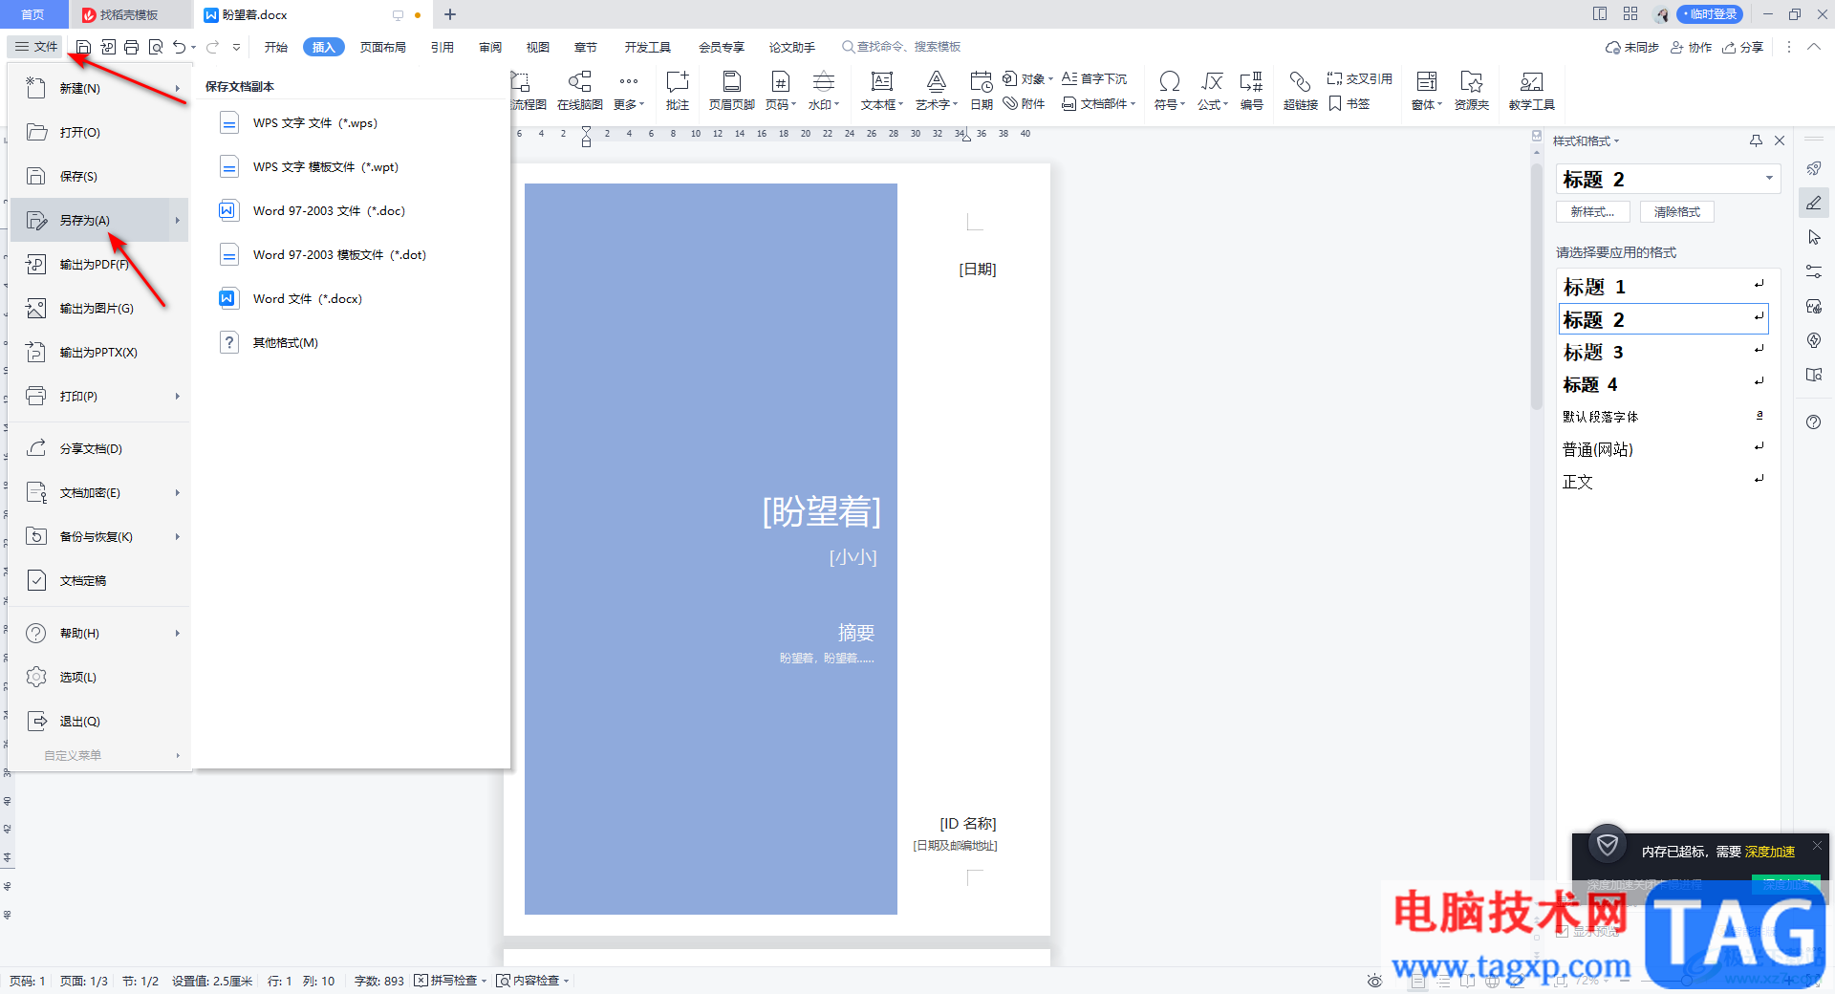1835x994 pixels.
Task: Click the help question-mark icon in right sidebar
Action: pos(1814,422)
